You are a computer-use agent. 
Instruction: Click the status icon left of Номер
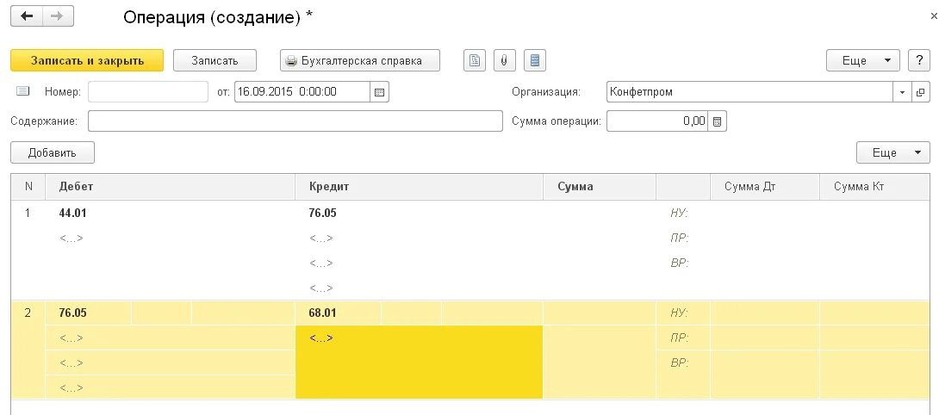[23, 91]
